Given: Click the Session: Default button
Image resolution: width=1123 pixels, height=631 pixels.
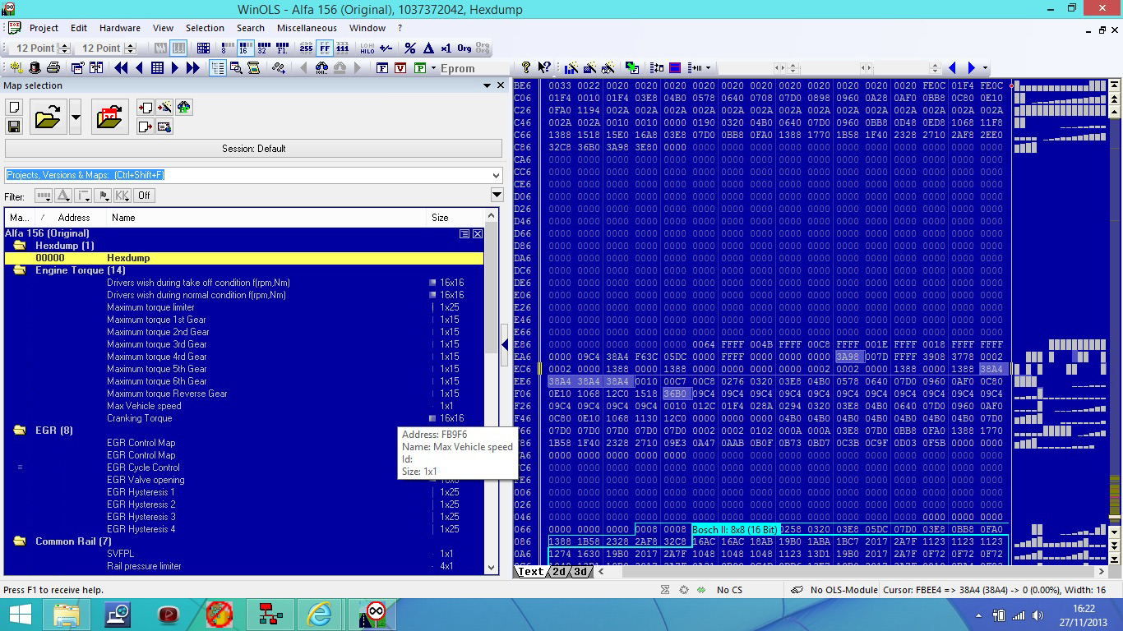Looking at the screenshot, I should [x=253, y=149].
